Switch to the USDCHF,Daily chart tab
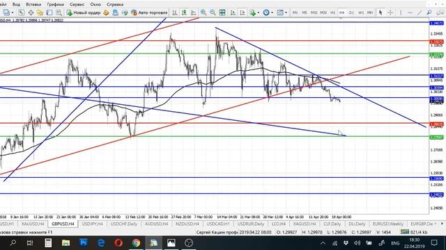This screenshot has height=250, width=446. [x=124, y=224]
